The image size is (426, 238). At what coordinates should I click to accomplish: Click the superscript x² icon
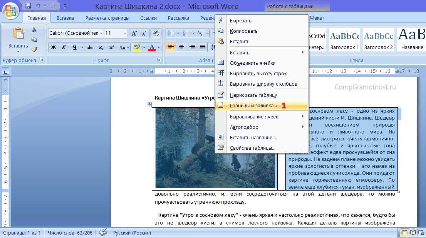pos(111,47)
